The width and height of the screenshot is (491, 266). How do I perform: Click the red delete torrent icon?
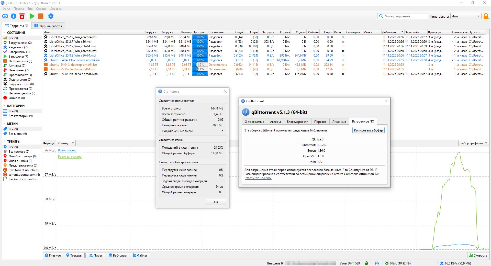coord(22,16)
